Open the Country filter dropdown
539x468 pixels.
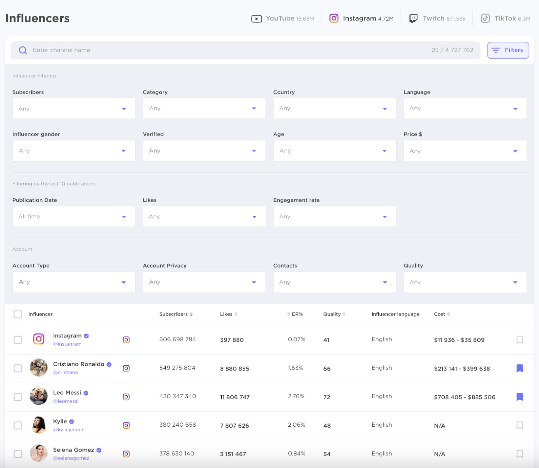335,108
